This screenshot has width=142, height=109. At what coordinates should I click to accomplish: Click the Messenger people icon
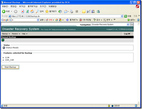98,12
